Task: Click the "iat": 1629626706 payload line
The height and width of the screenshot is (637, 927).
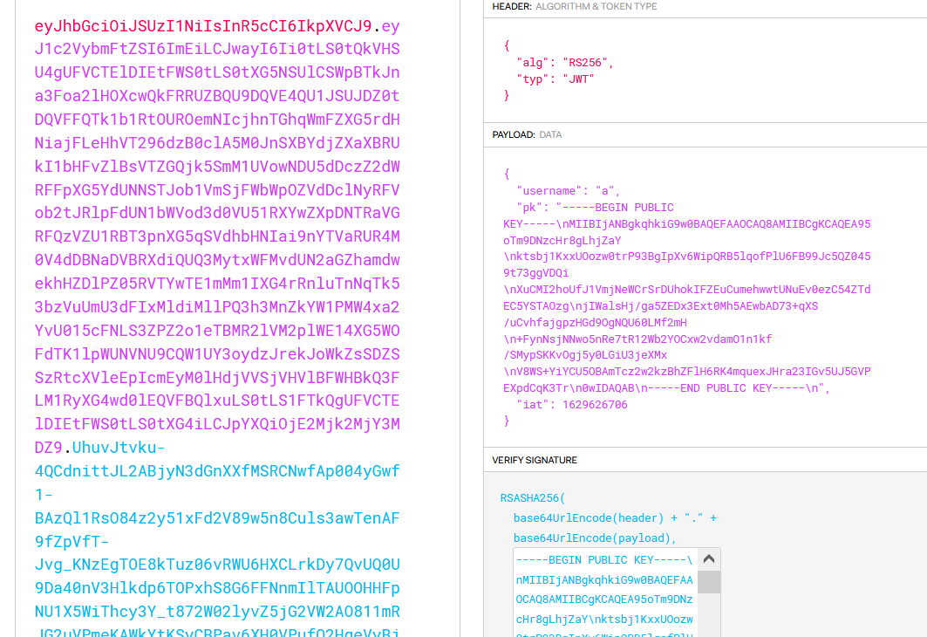Action: (x=572, y=405)
